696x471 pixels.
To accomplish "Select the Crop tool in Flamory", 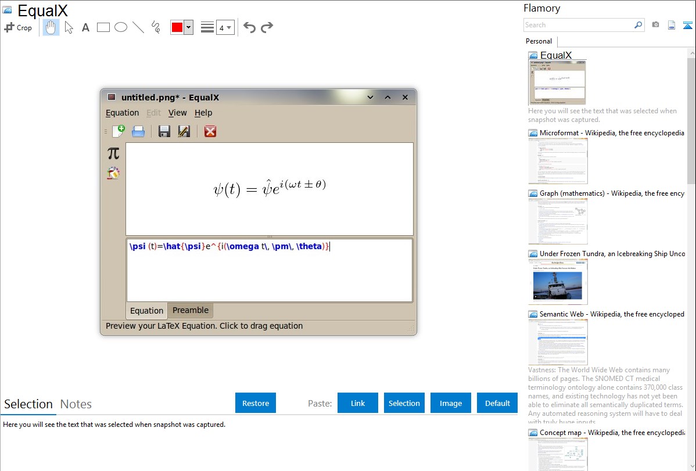I will click(18, 27).
